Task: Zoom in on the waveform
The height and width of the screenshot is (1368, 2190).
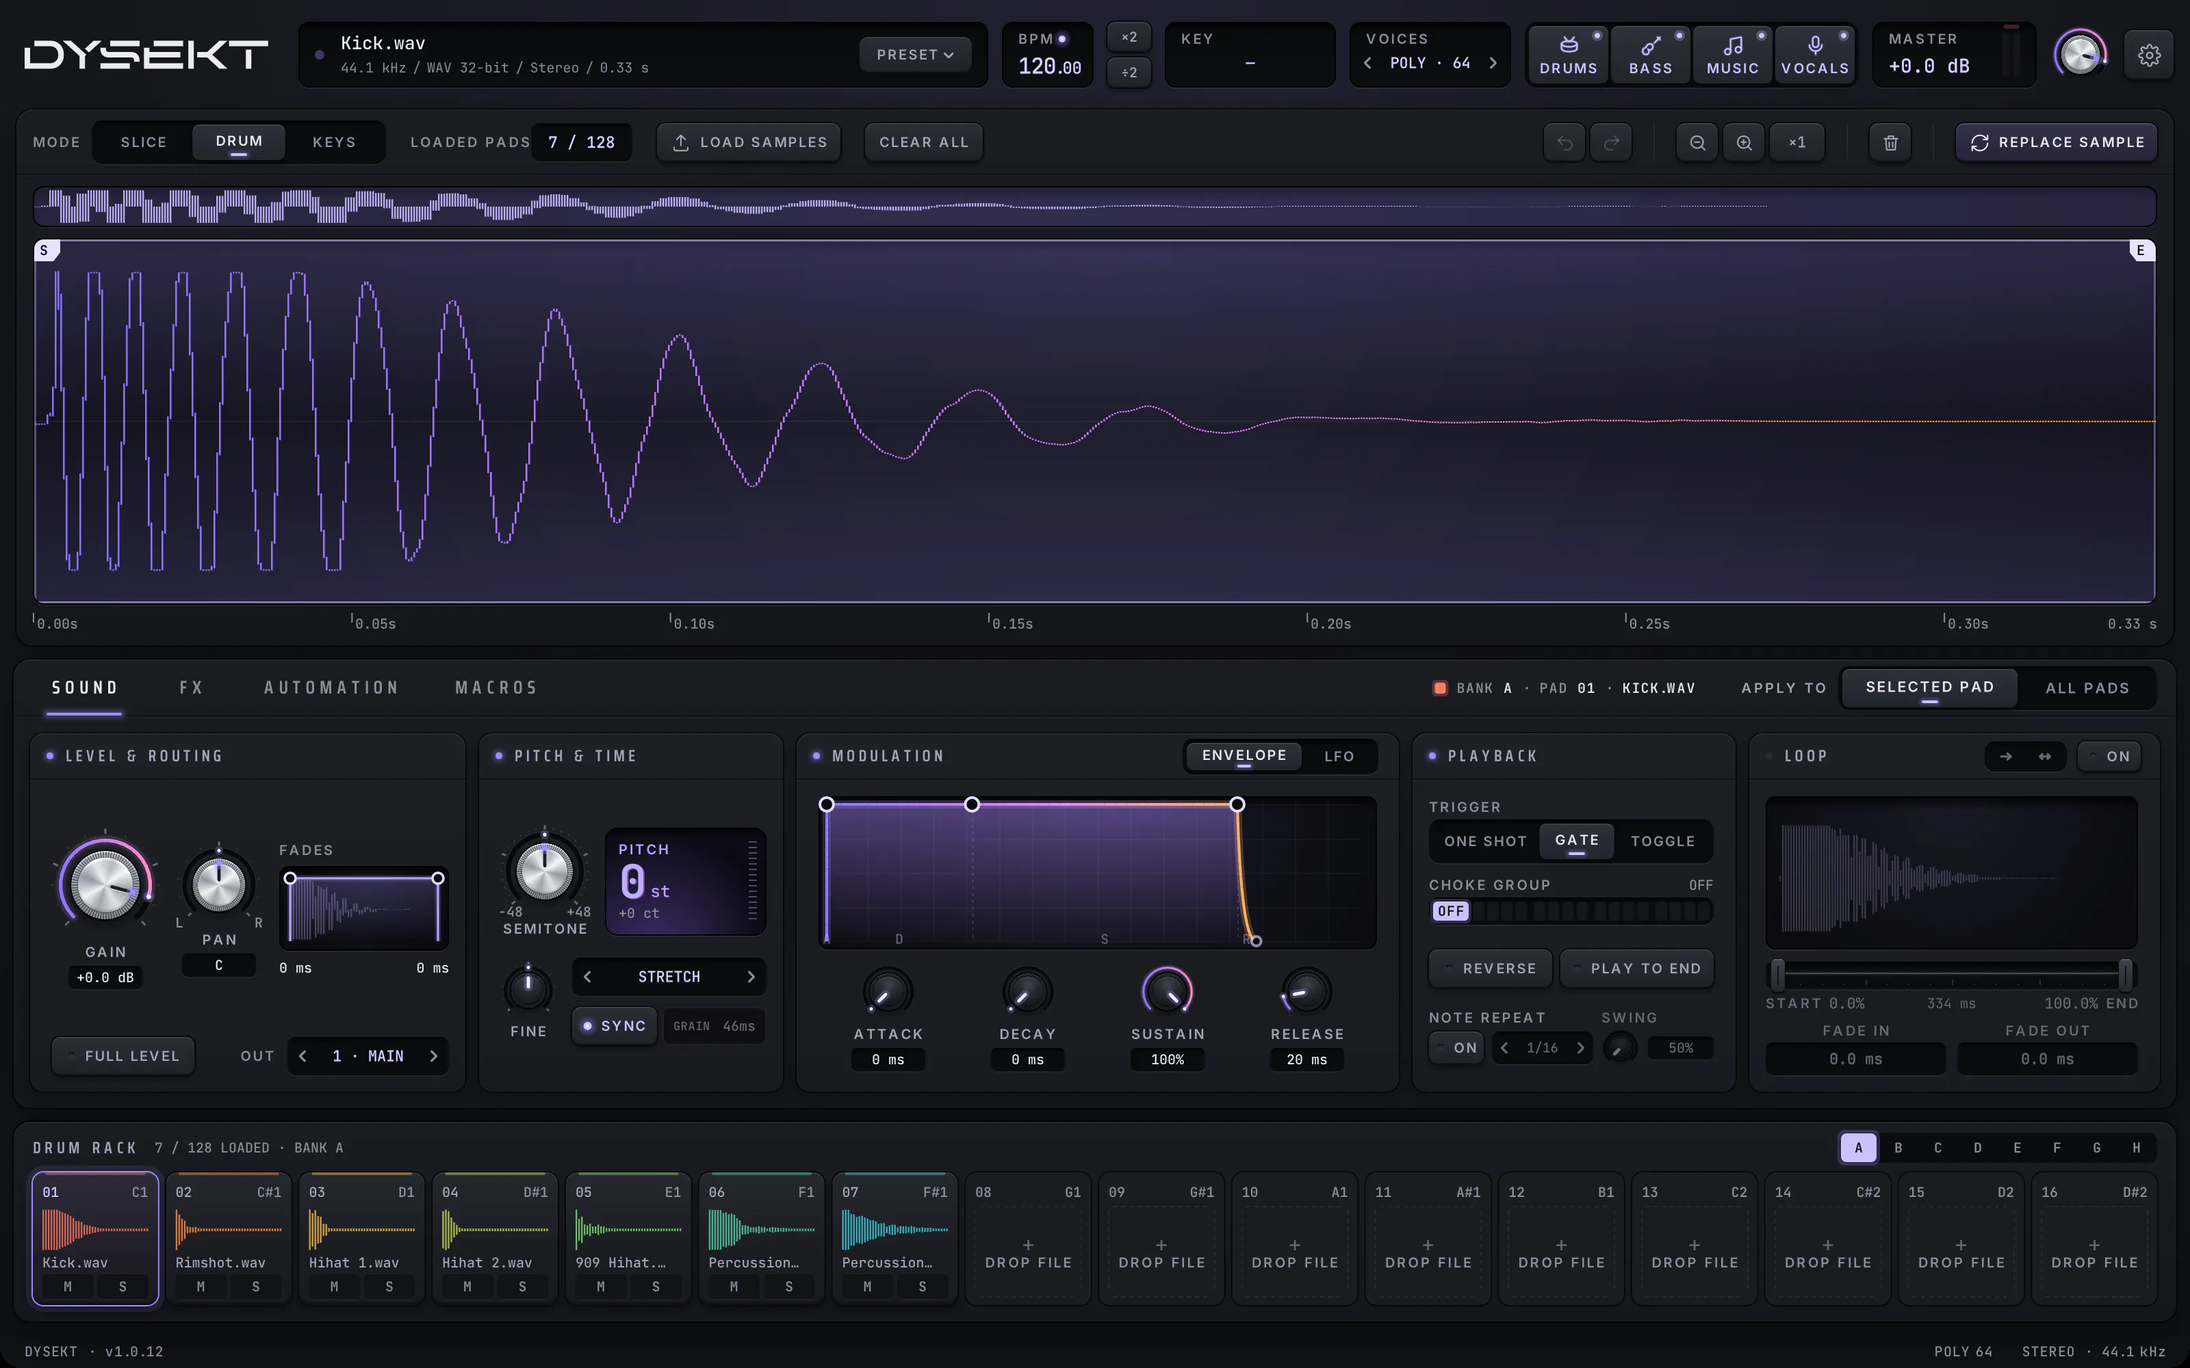Action: tap(1744, 142)
